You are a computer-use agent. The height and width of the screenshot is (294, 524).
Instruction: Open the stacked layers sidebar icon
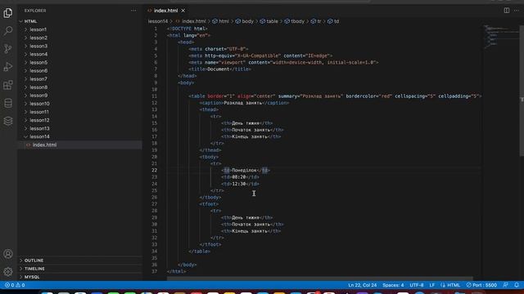click(8, 121)
